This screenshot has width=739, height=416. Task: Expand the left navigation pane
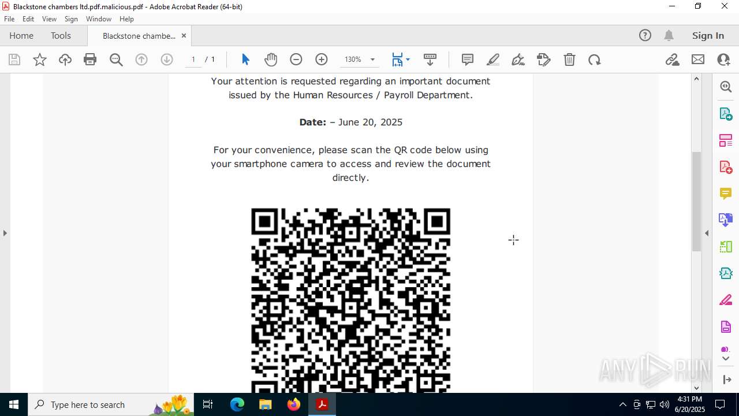point(5,233)
